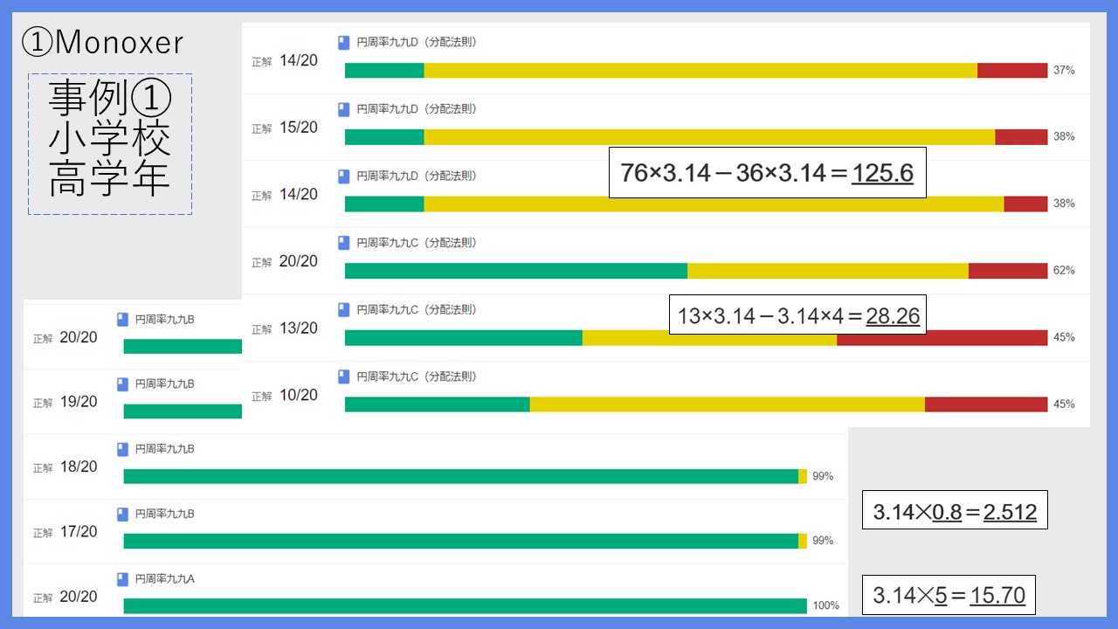This screenshot has width=1118, height=629.
Task: Click the progress bar in the 17/20 row
Action: pos(466,541)
